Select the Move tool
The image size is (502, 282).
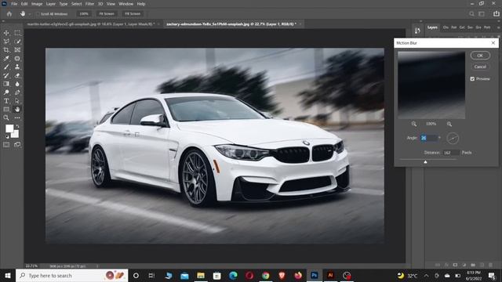[x=6, y=33]
